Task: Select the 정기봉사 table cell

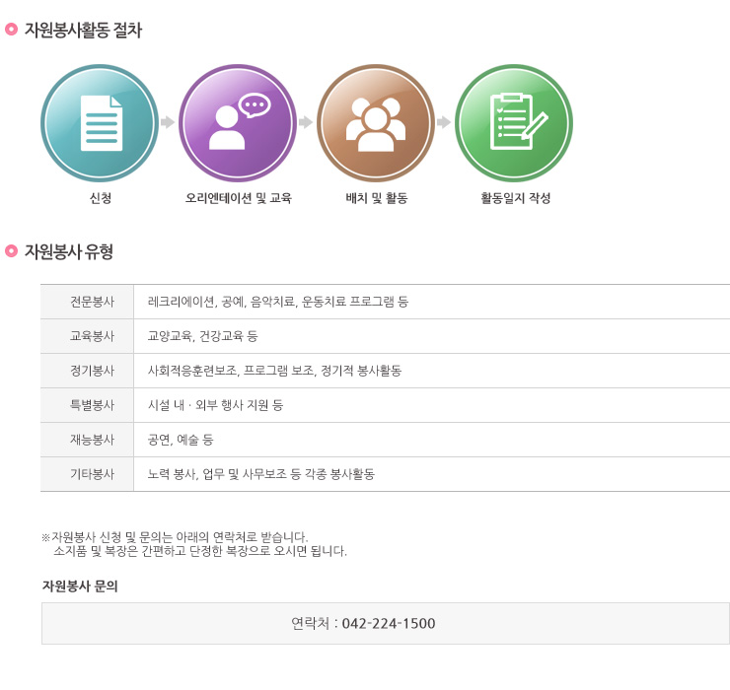Action: [87, 371]
